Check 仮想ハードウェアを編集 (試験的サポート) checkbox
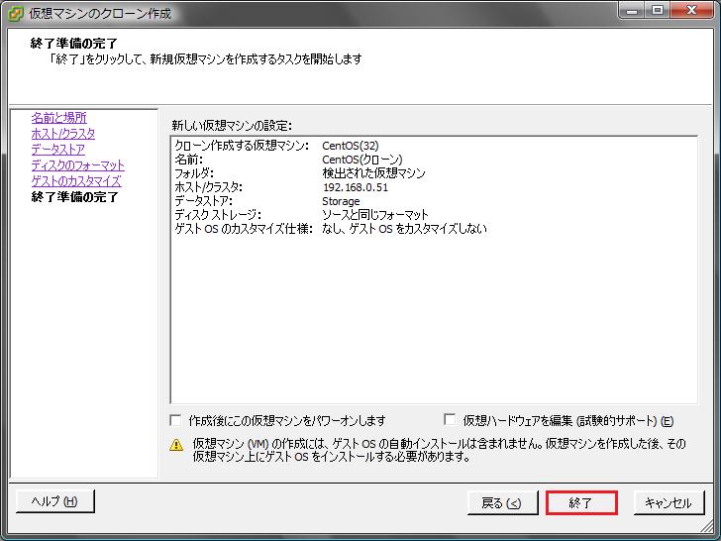This screenshot has width=721, height=541. 450,419
